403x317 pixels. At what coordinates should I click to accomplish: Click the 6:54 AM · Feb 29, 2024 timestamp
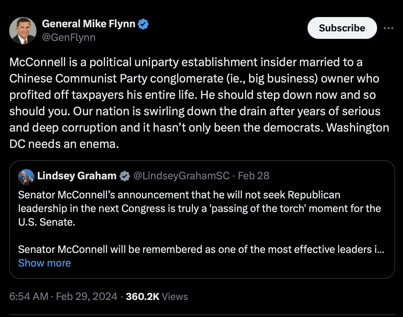(63, 297)
